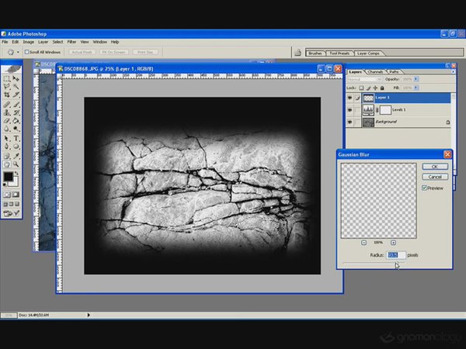
Task: Select the Slice tool
Action: pos(16,95)
